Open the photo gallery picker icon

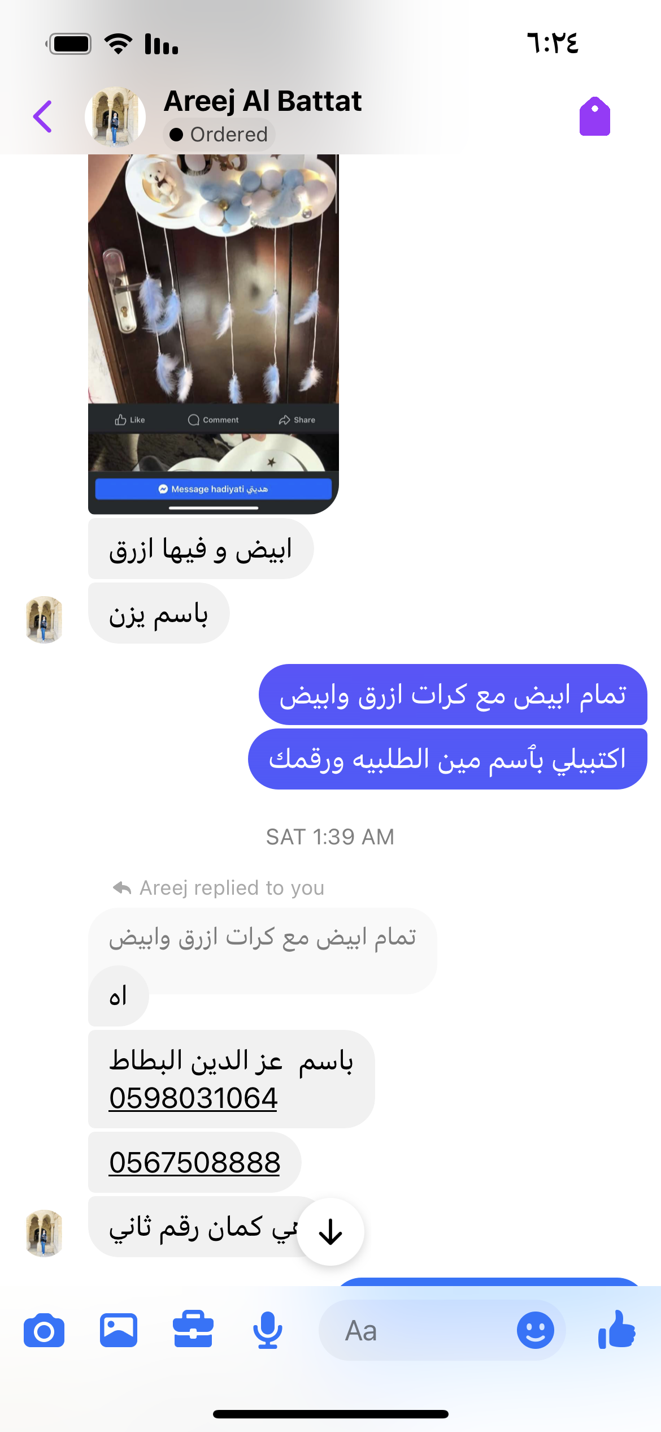[x=119, y=1330]
